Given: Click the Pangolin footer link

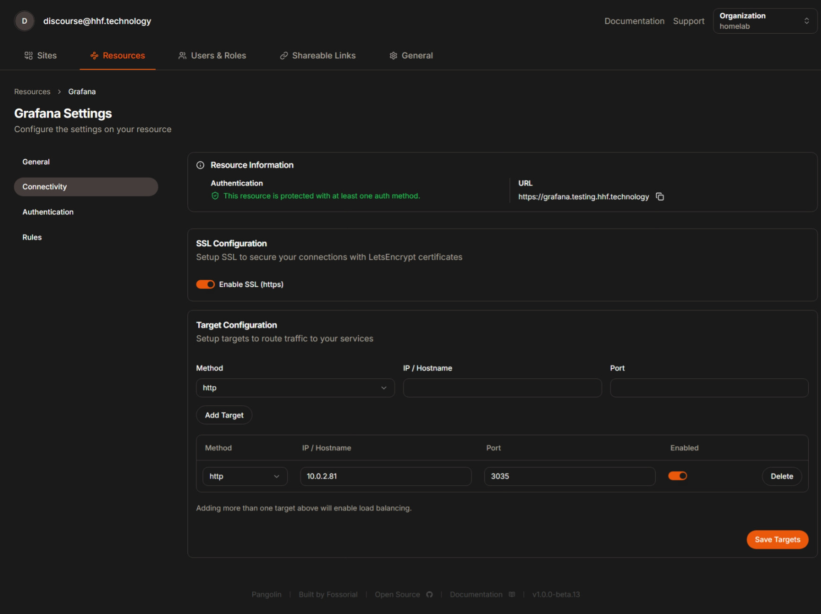Looking at the screenshot, I should [266, 595].
